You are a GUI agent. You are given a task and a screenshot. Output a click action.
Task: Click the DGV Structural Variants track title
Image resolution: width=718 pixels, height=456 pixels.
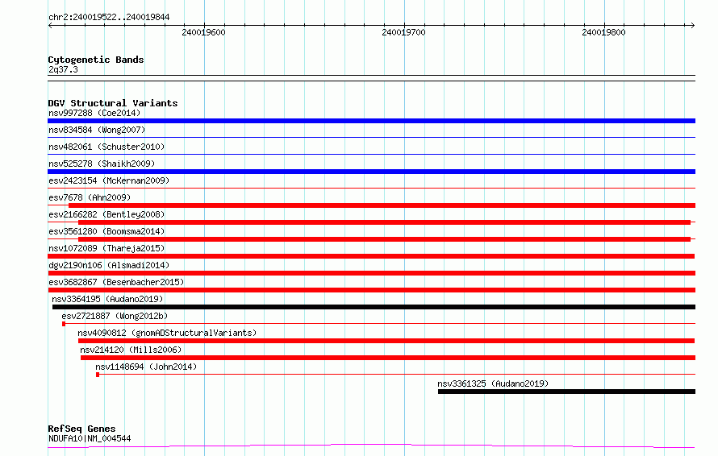(113, 103)
